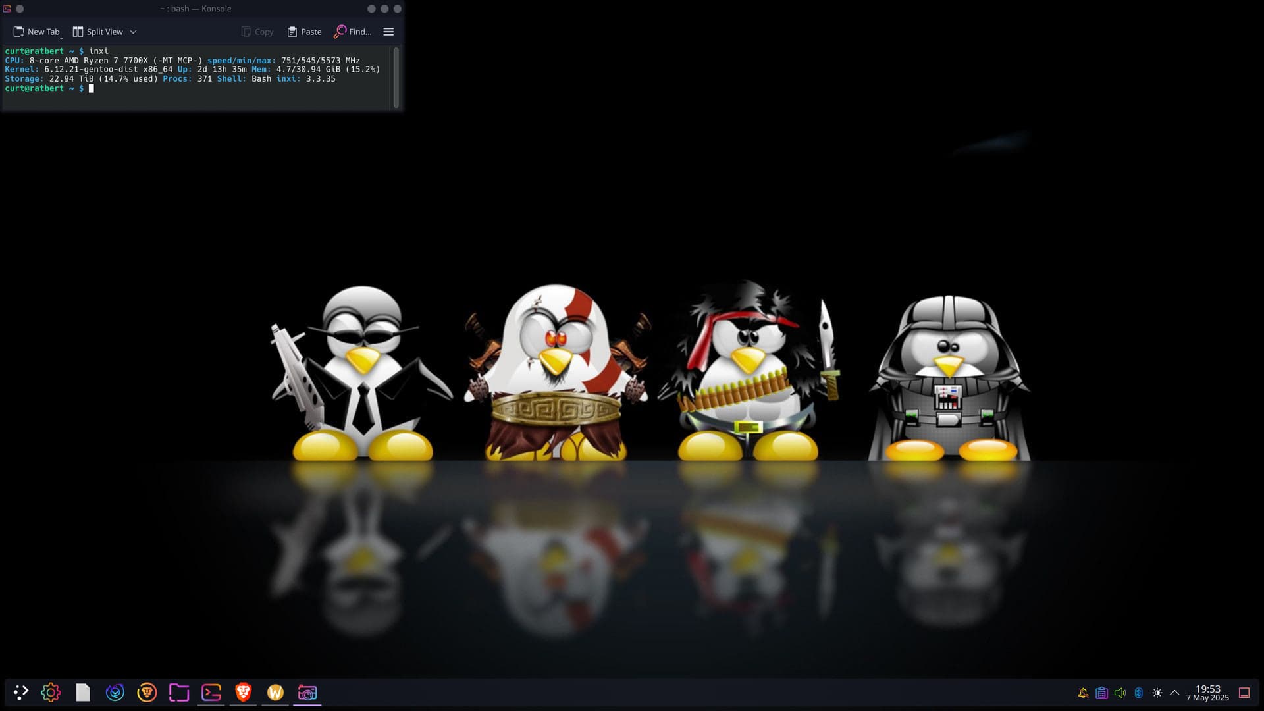This screenshot has width=1264, height=711.
Task: Open Konsole window menu icon in titlebar
Action: tap(7, 9)
